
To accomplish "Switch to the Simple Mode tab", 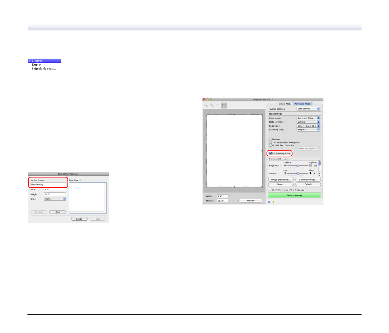I will [x=285, y=104].
